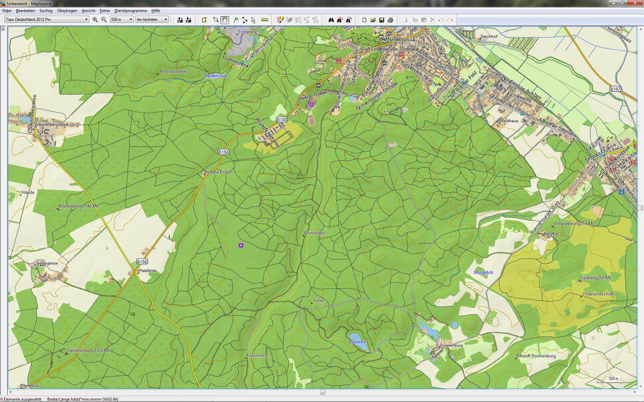Viewport: 644px width, 402px height.
Task: Click the paste clipboard icon
Action: [x=424, y=20]
